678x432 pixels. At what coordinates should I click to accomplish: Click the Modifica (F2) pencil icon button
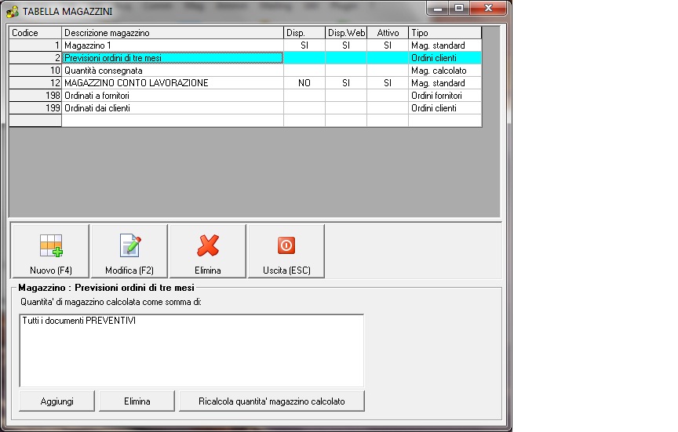tap(129, 251)
